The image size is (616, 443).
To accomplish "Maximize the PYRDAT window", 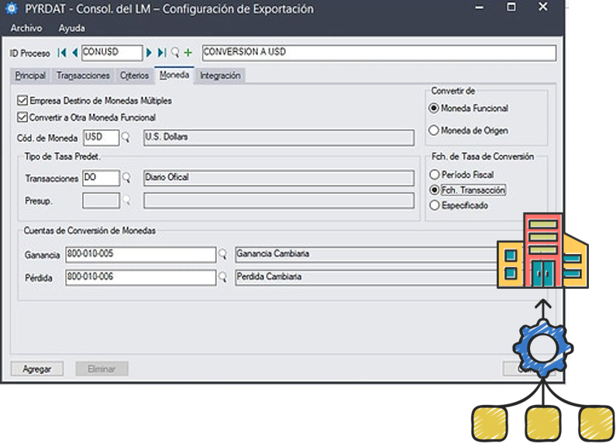I will (511, 7).
